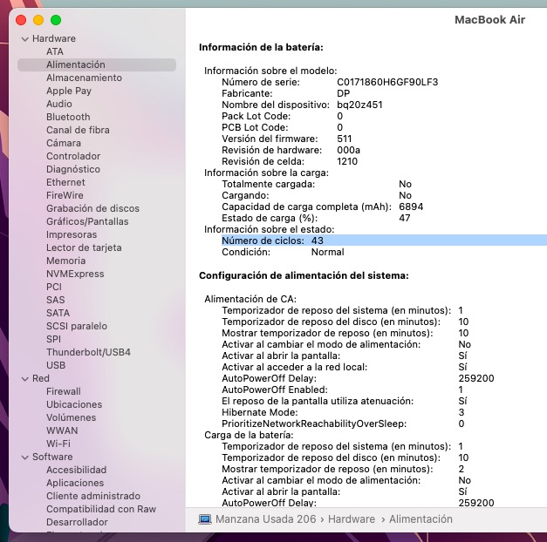
Task: Open the Bluetooth hardware entry
Action: (68, 117)
